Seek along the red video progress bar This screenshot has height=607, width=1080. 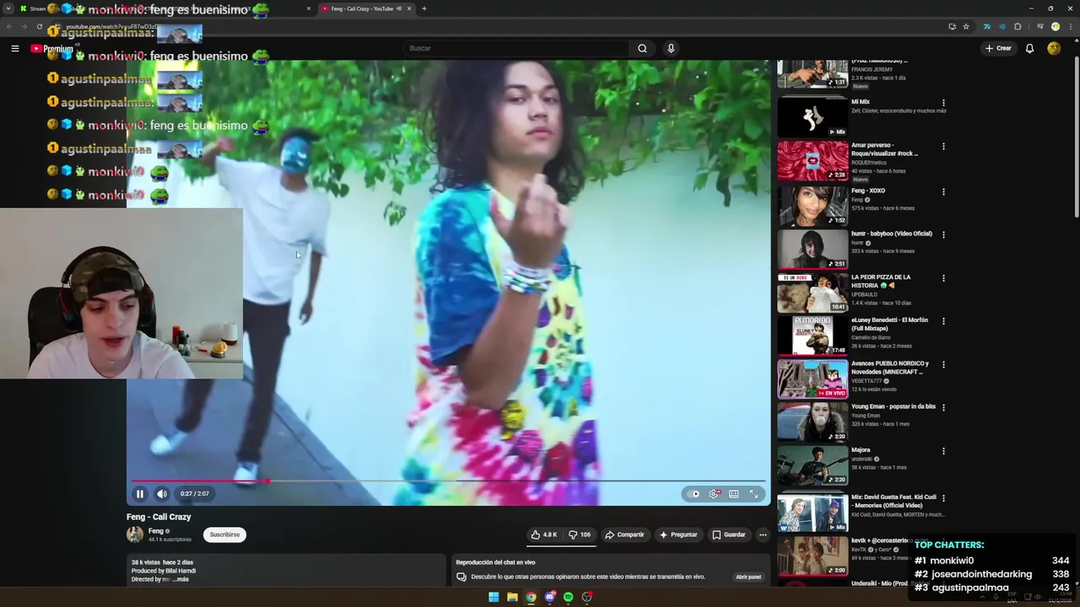click(448, 481)
